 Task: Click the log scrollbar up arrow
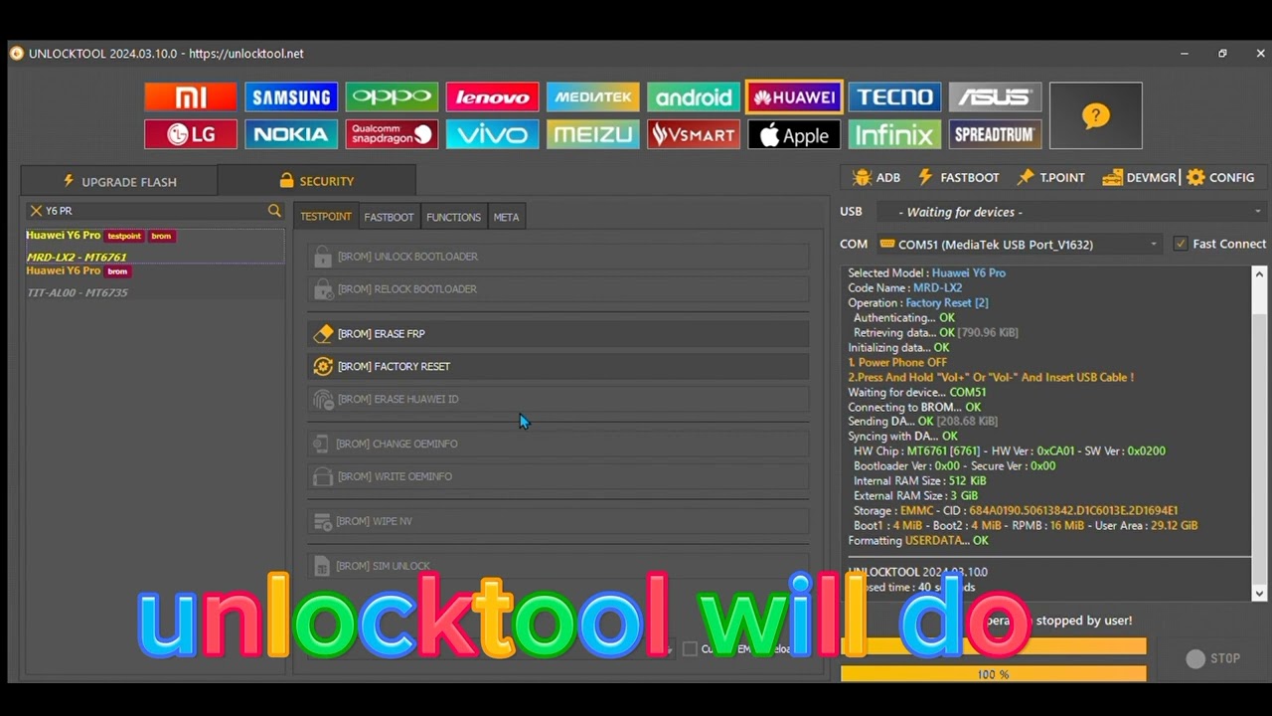(1259, 274)
